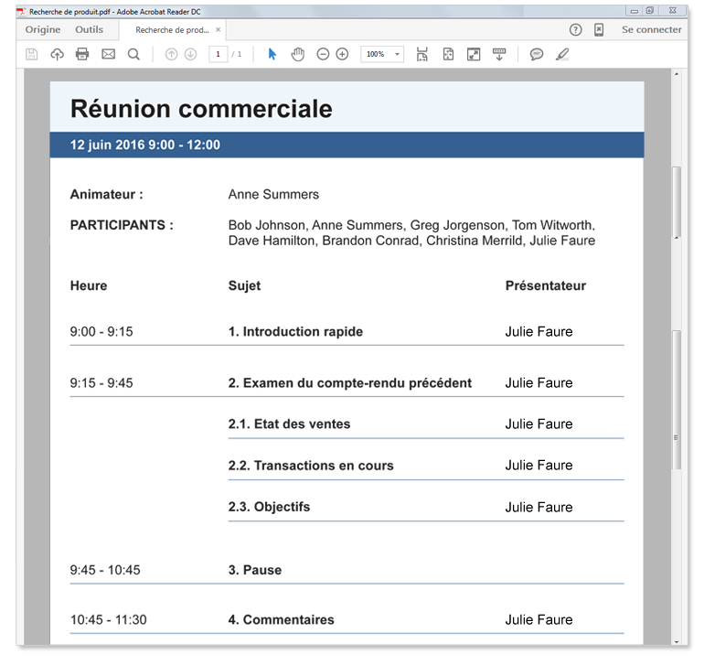Open the help question mark icon
This screenshot has height=665, width=704.
576,29
